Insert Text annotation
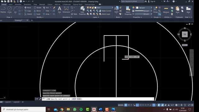The image size is (199, 112). point(59,10)
